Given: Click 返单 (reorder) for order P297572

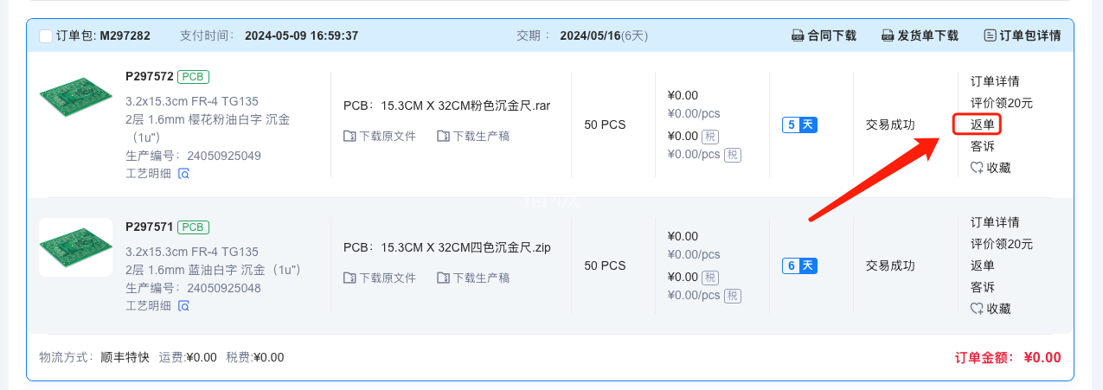Looking at the screenshot, I should tap(983, 125).
